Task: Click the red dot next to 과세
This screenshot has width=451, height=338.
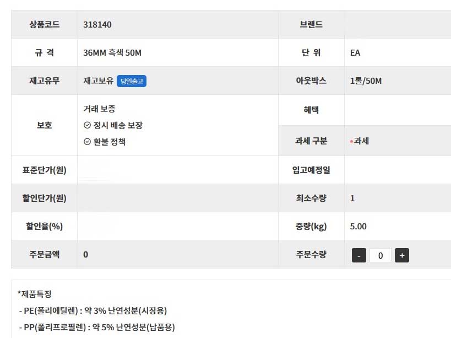Action: pyautogui.click(x=351, y=141)
